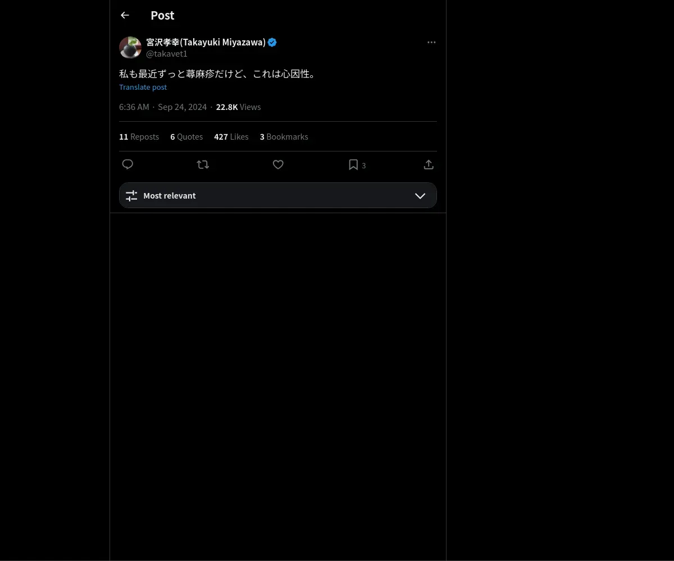Screen dimensions: 674x561
Task: View the 11 Reposts list
Action: click(139, 137)
